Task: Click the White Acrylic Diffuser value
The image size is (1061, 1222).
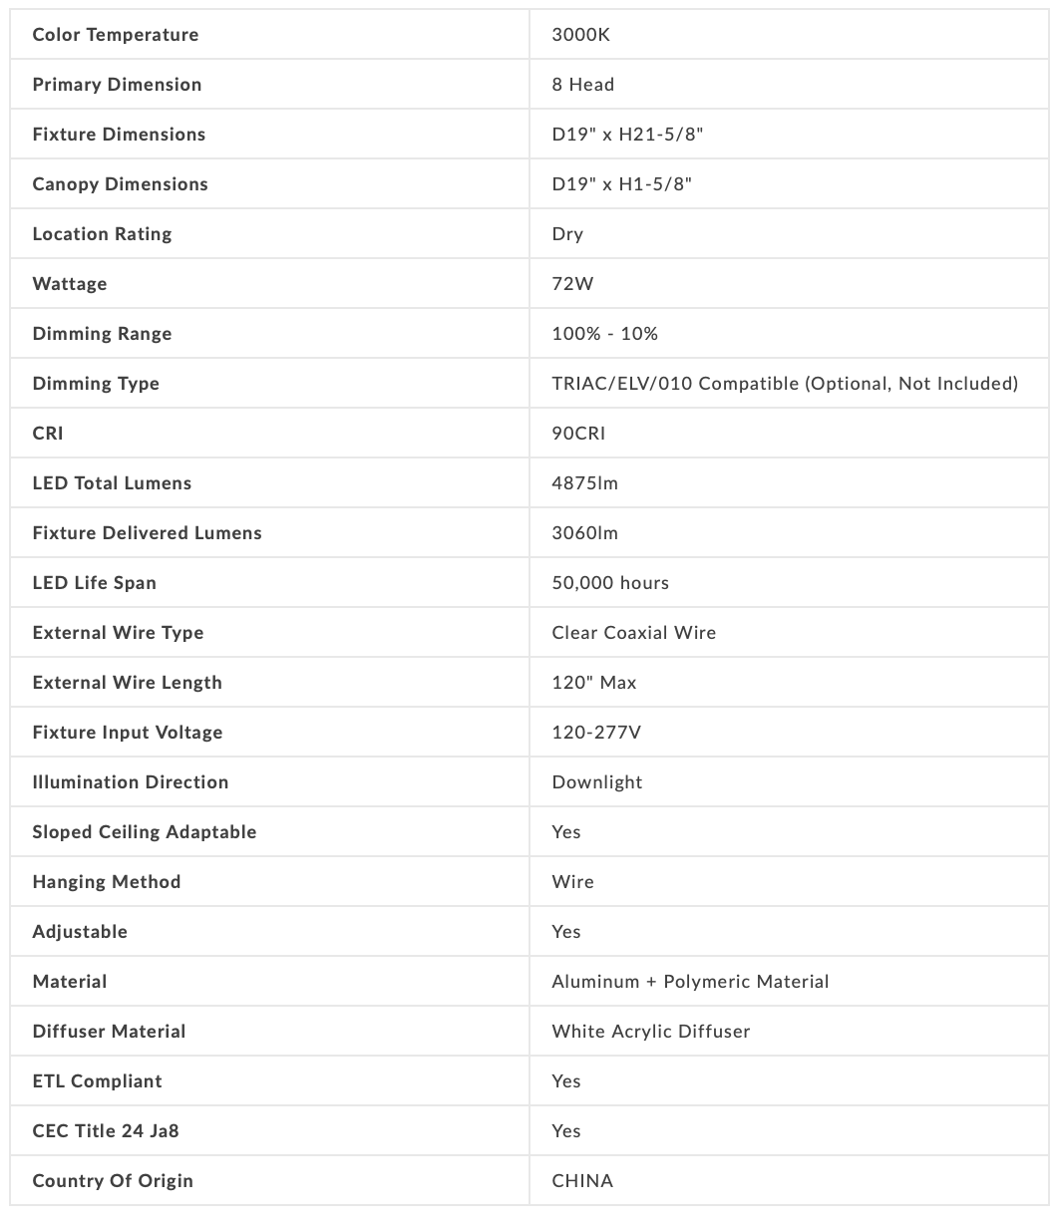Action: point(651,1032)
